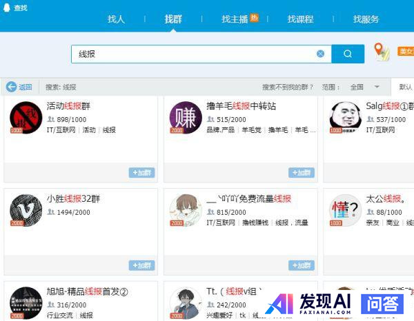Open 吖吖免费流量线报 group avatar

tap(186, 210)
